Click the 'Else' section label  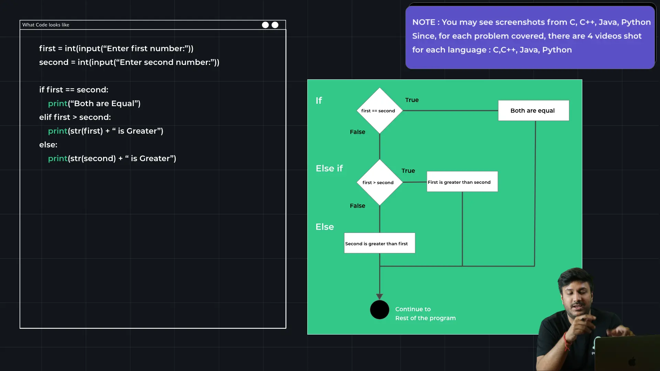[324, 227]
